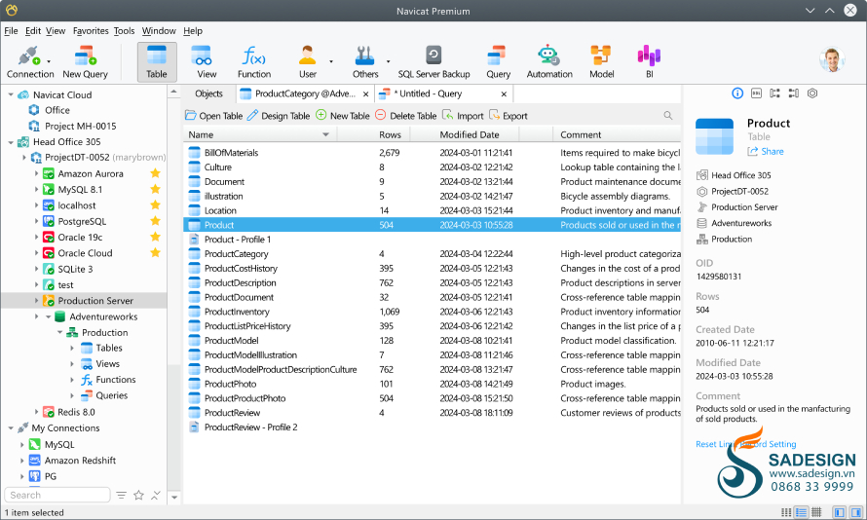The image size is (867, 520).
Task: Switch to ER diagram grid view icon
Action: (816, 513)
